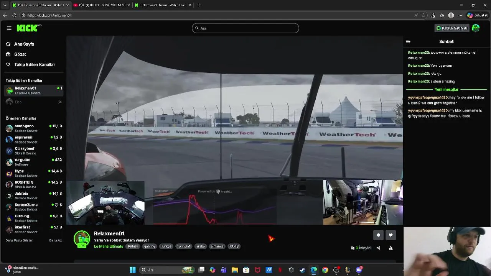
Task: Go to Ana Sayfa
Action: click(24, 44)
